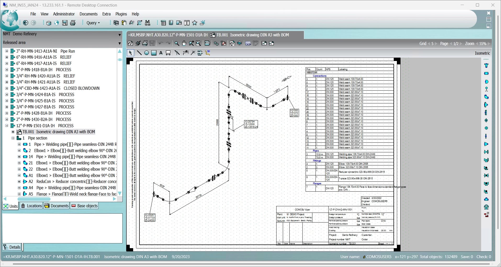Click the back navigation arrow icon

point(26,23)
